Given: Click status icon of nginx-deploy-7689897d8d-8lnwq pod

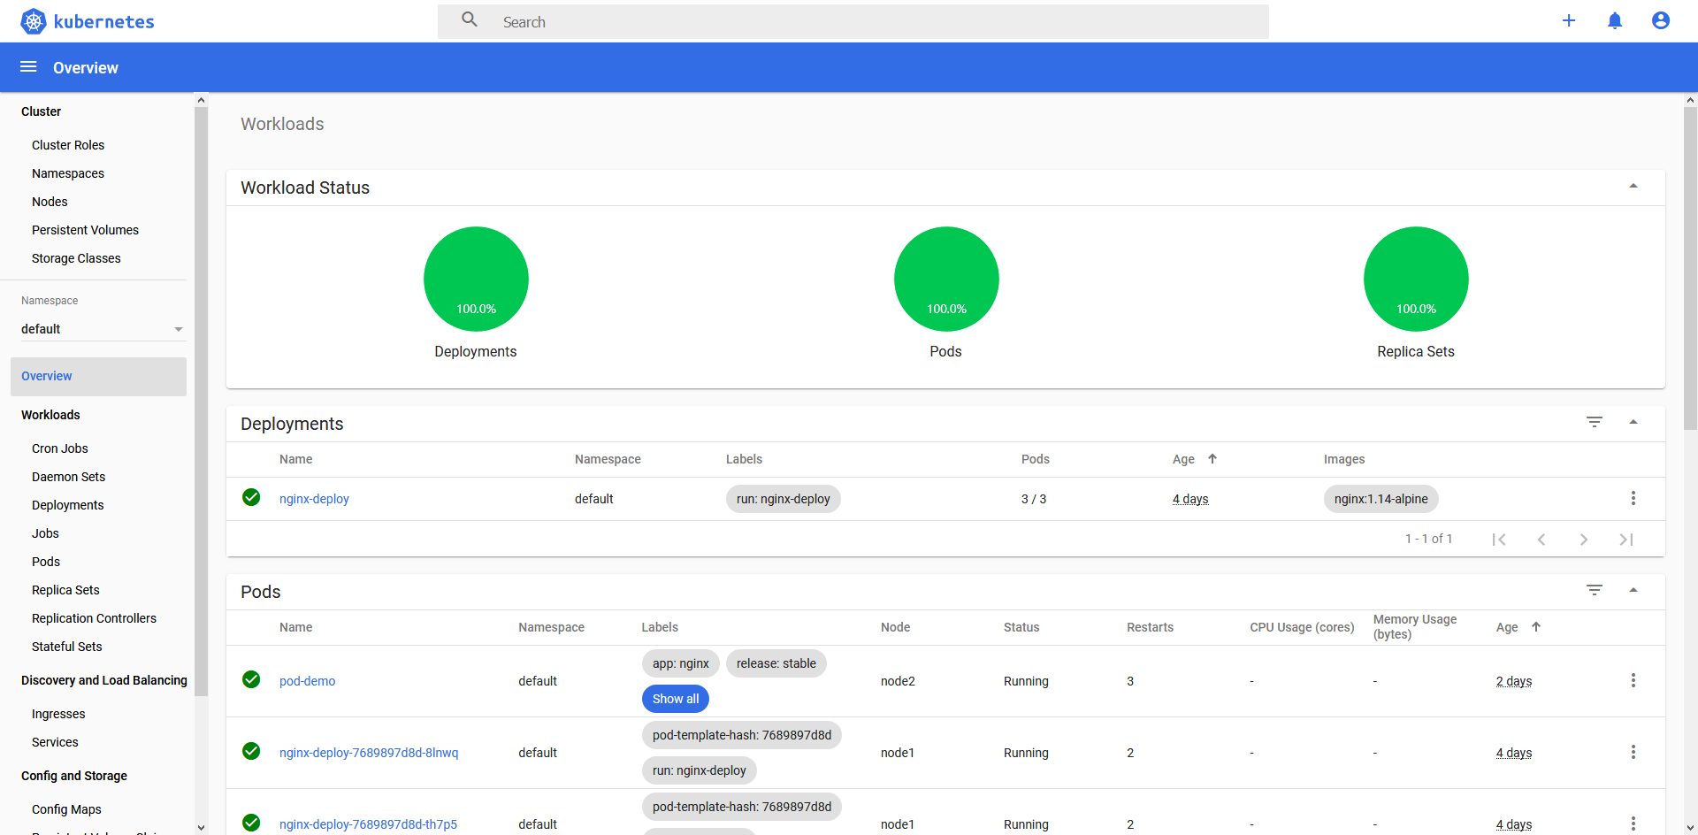Looking at the screenshot, I should pos(251,751).
